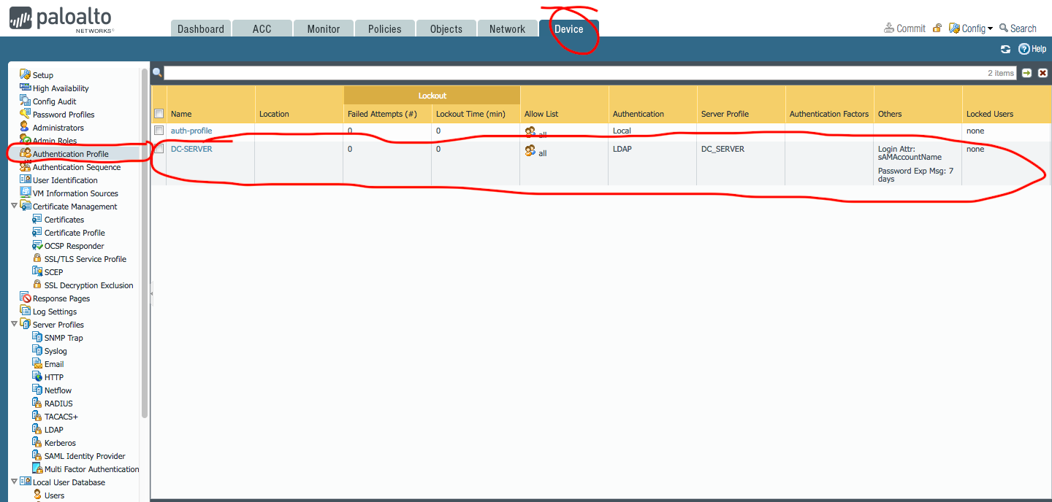Open SAML Identity Provider item
The width and height of the screenshot is (1052, 502).
pos(85,456)
